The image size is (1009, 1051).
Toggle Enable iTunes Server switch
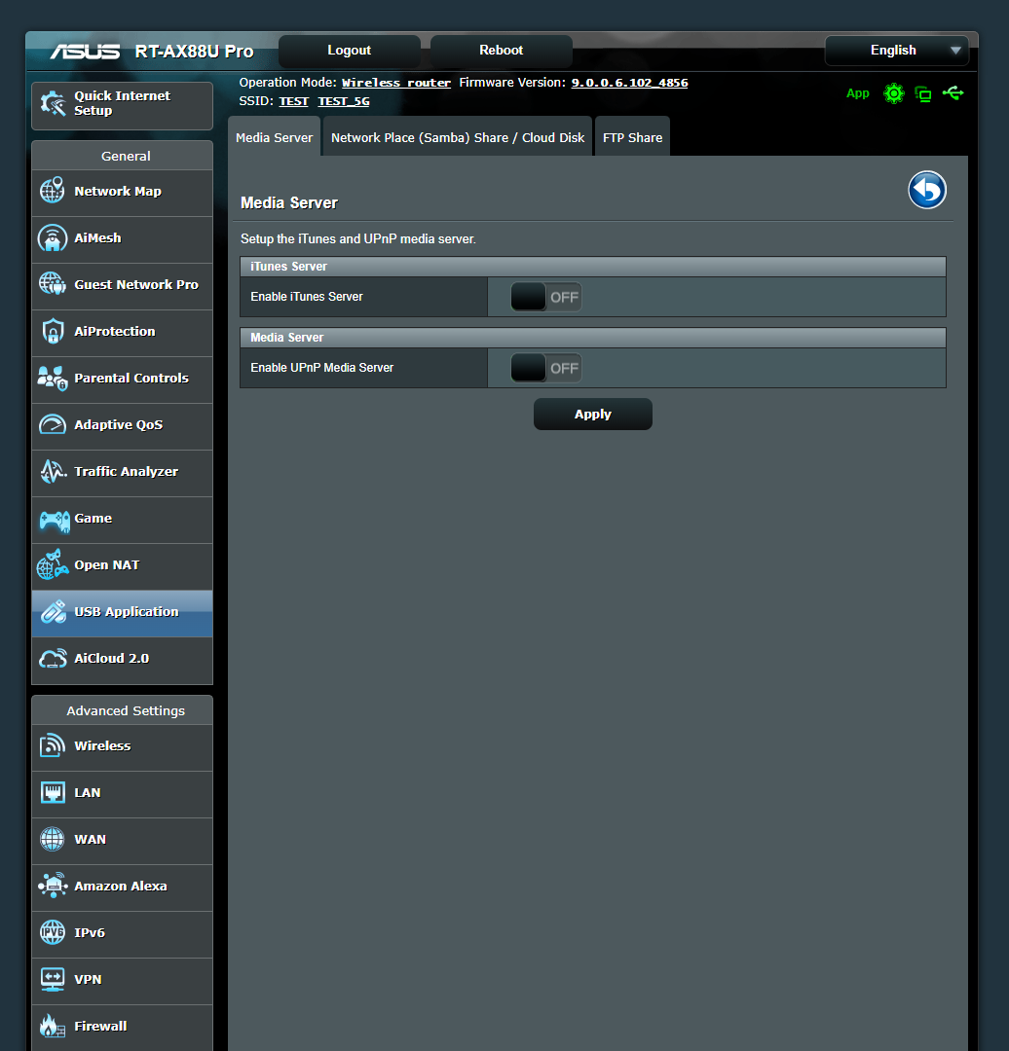click(545, 297)
